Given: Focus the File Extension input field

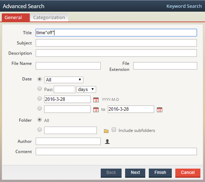Looking at the screenshot, I should point(165,66).
